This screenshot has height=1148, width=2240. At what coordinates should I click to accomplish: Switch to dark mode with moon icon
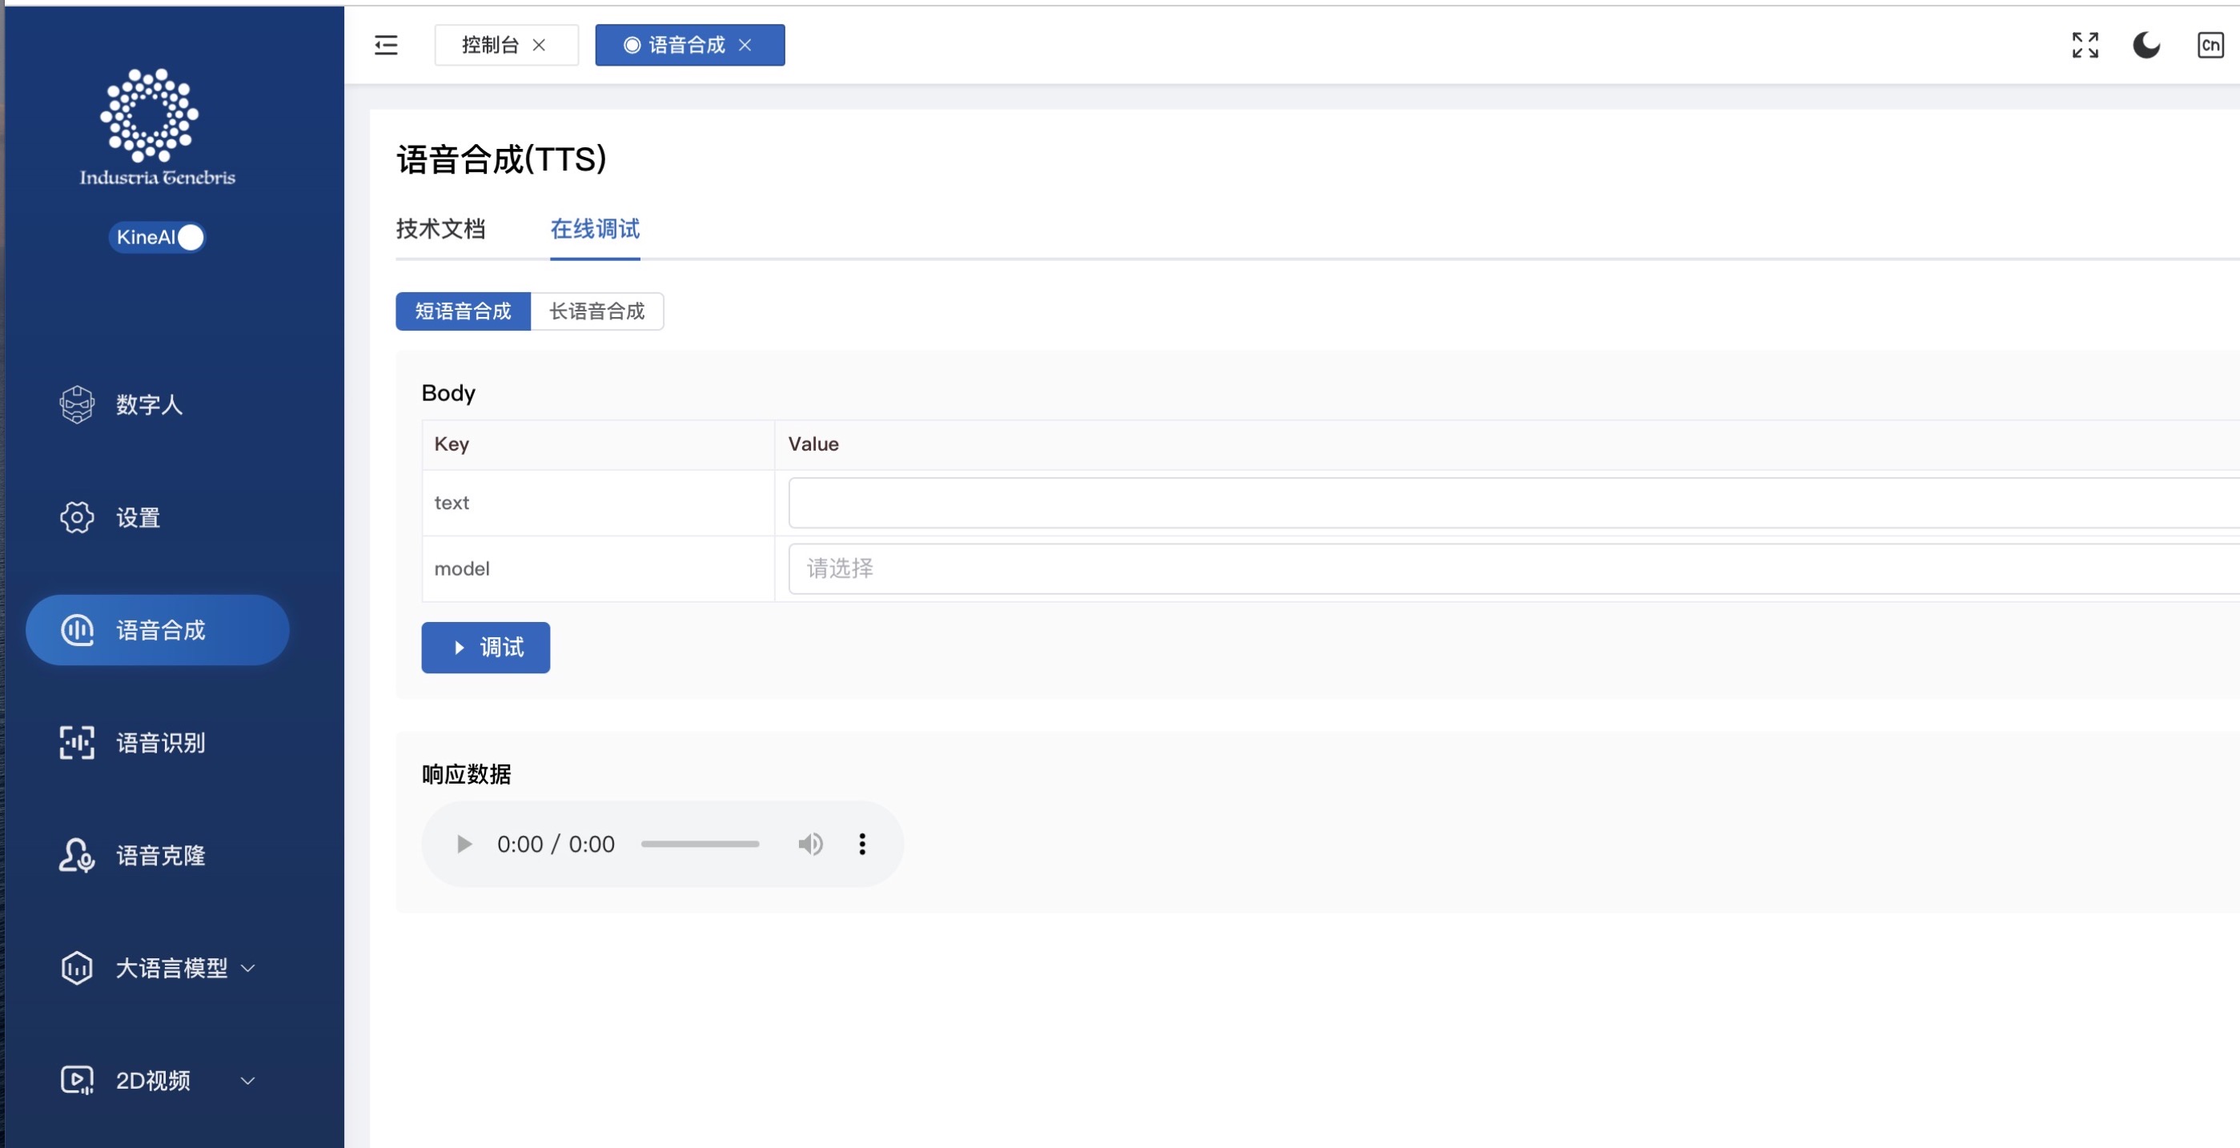point(2146,44)
